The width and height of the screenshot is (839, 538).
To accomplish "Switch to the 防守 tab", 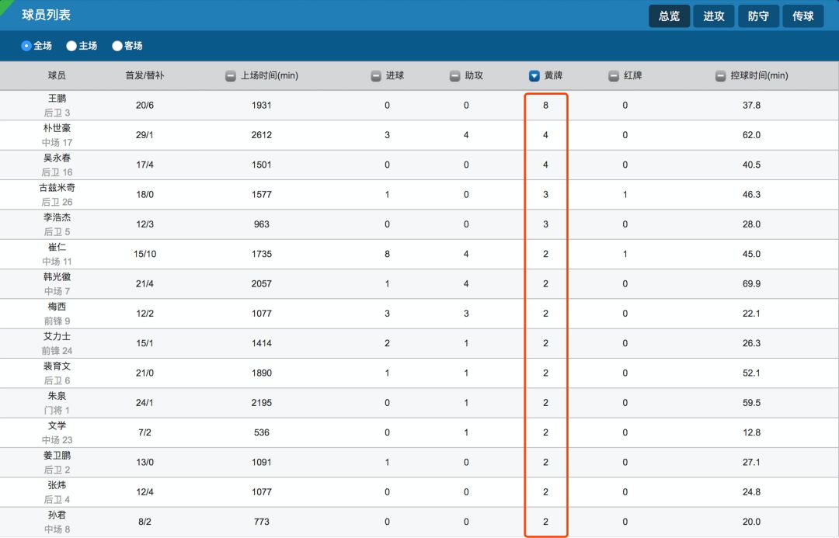I will coord(758,16).
